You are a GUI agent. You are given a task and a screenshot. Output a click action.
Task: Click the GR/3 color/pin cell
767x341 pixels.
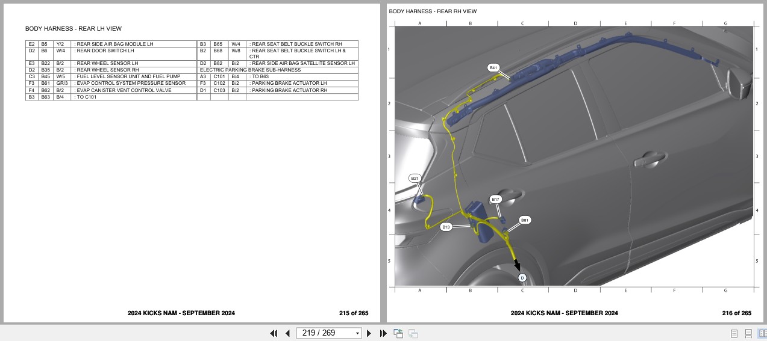point(61,83)
